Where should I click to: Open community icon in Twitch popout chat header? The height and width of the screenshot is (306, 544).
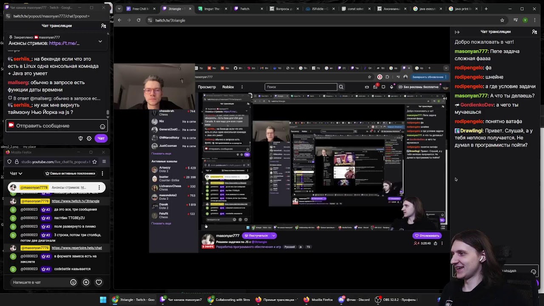103,26
